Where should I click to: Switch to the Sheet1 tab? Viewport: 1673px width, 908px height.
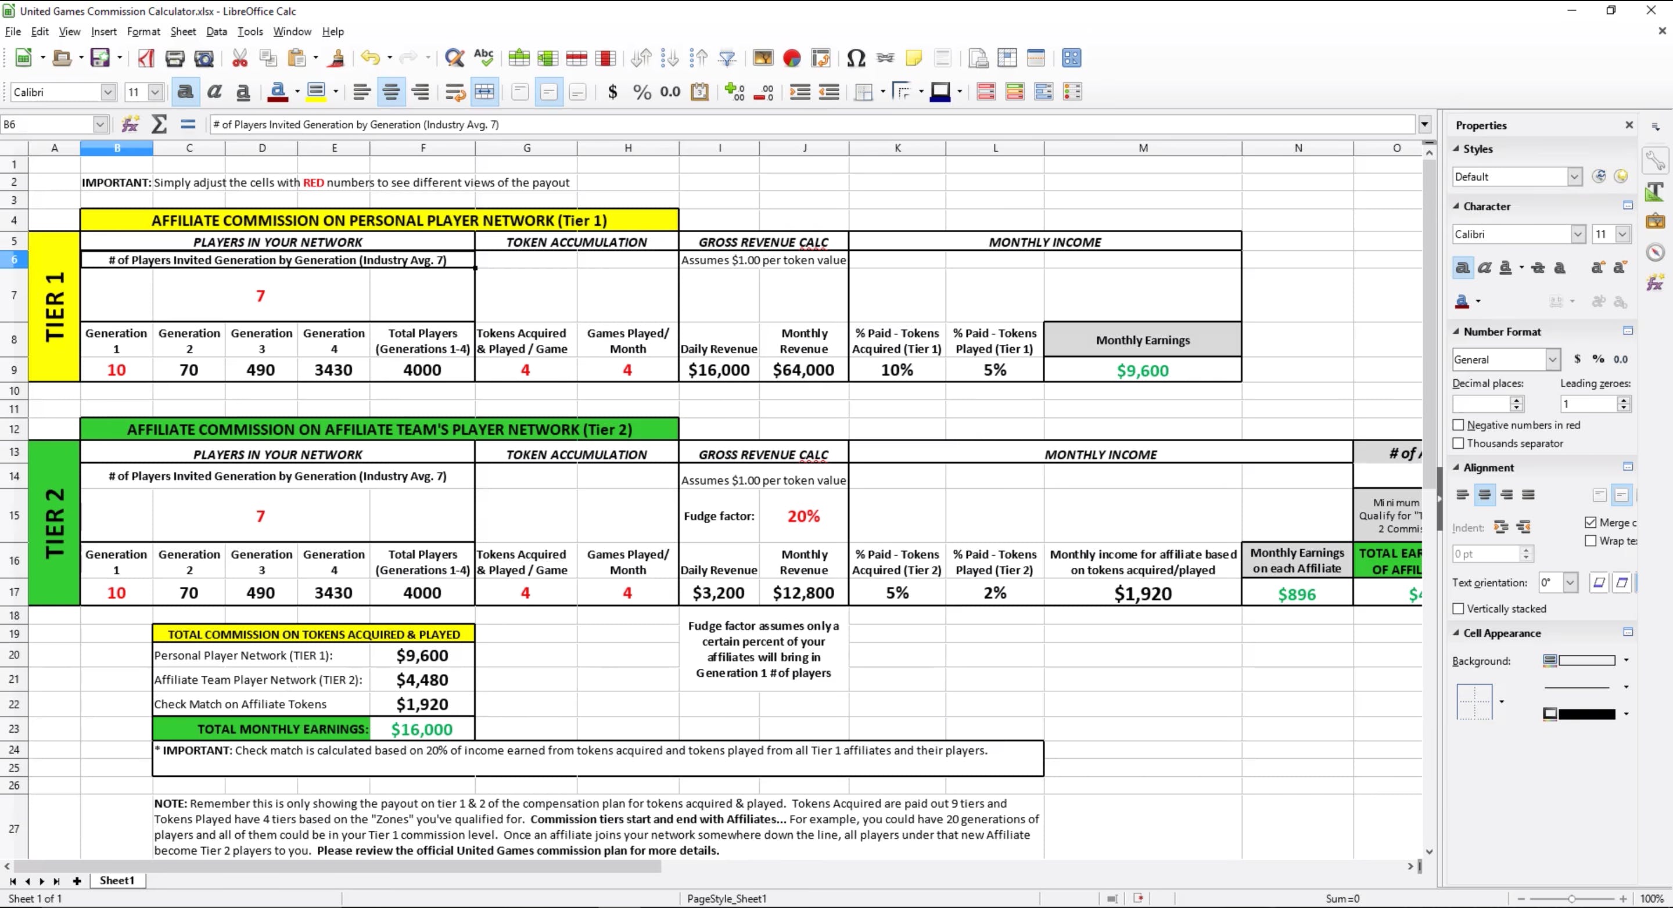point(117,881)
